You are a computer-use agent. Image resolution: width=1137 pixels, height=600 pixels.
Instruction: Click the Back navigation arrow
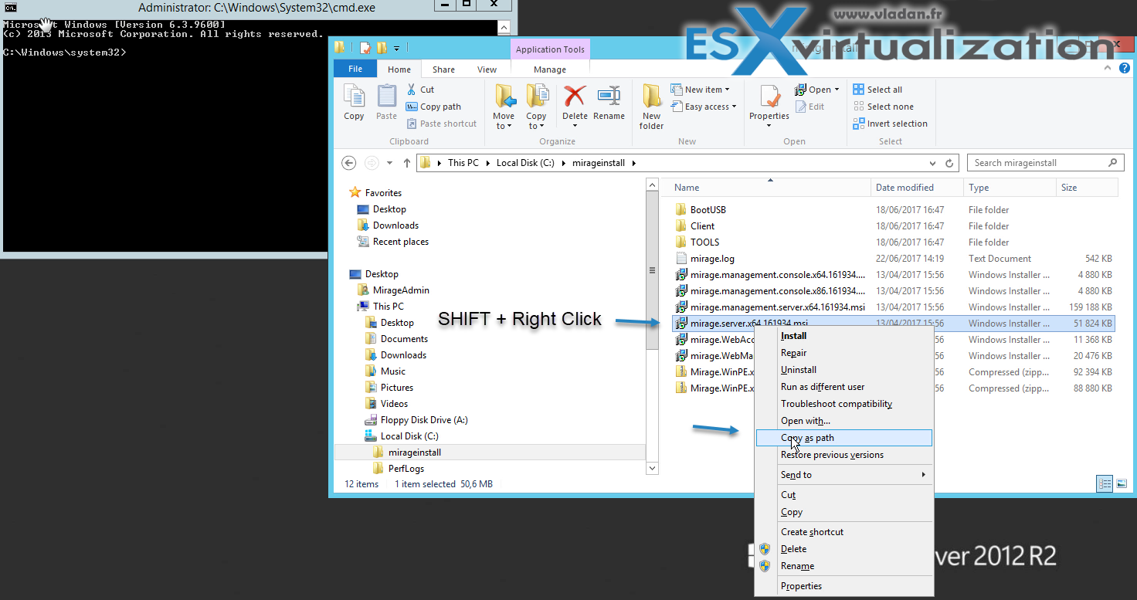(x=349, y=163)
